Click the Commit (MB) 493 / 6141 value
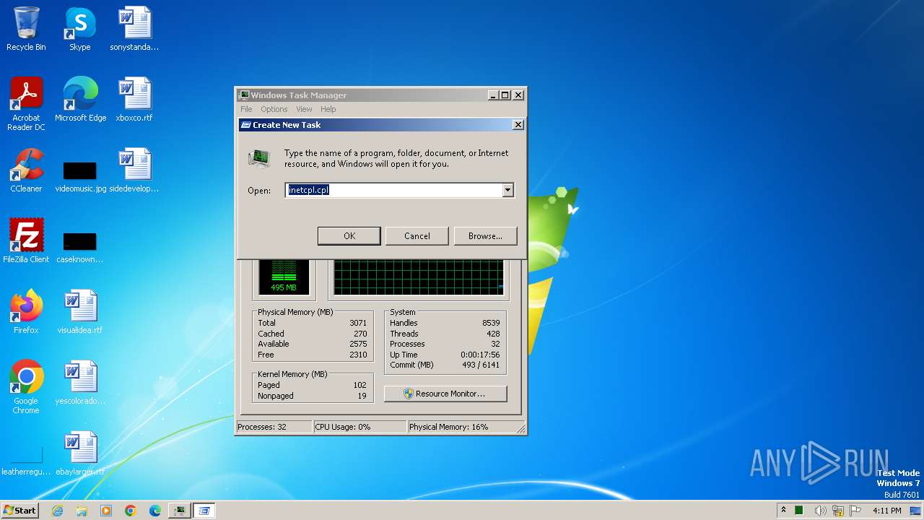 pyautogui.click(x=445, y=365)
